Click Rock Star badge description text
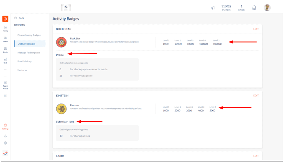This screenshot has width=285, height=162. click(104, 42)
